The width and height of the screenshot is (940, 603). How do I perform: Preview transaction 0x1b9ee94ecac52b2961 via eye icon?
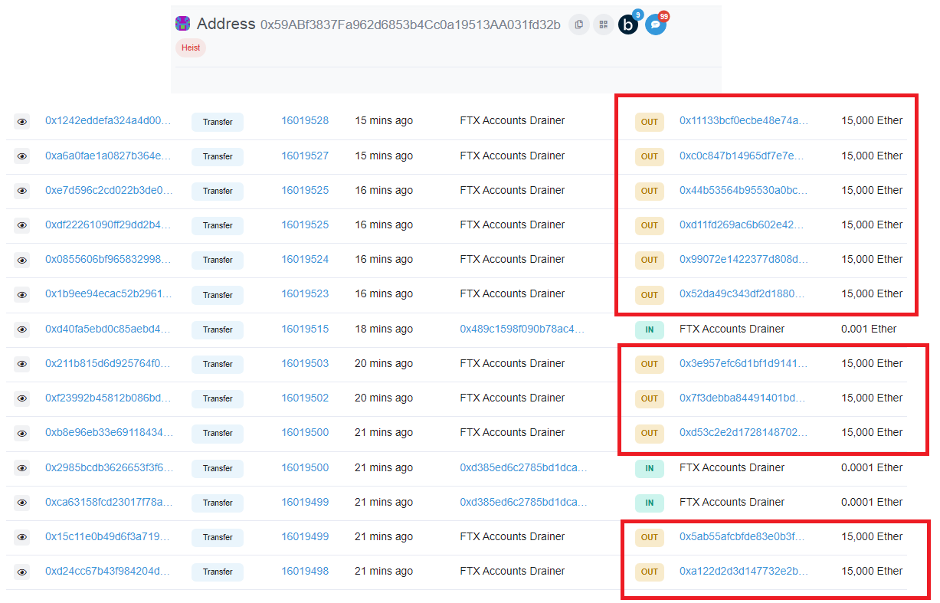(22, 294)
